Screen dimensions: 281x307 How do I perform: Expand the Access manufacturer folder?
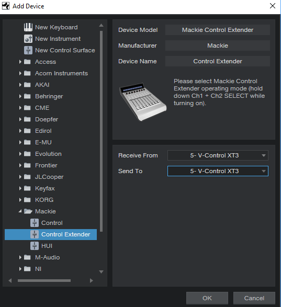click(x=20, y=62)
